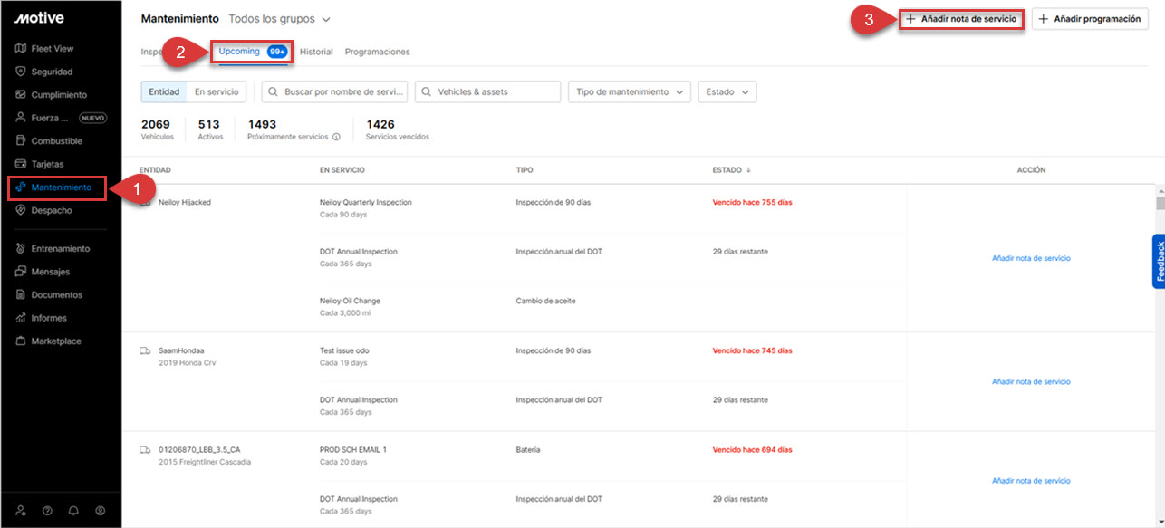The image size is (1165, 528).
Task: Open the help question mark icon
Action: [47, 511]
